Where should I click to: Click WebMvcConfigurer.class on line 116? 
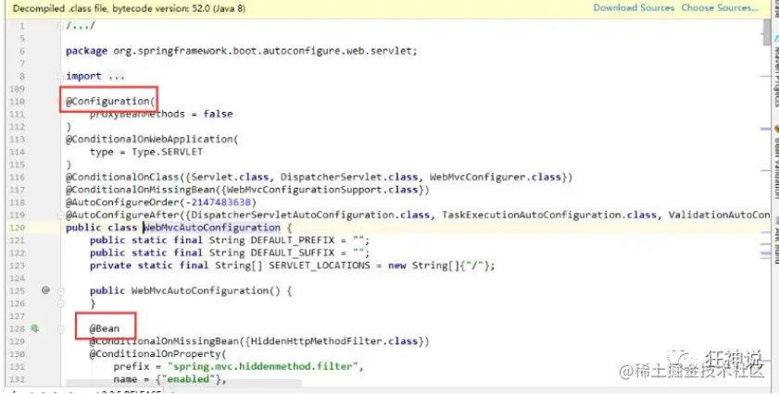496,178
